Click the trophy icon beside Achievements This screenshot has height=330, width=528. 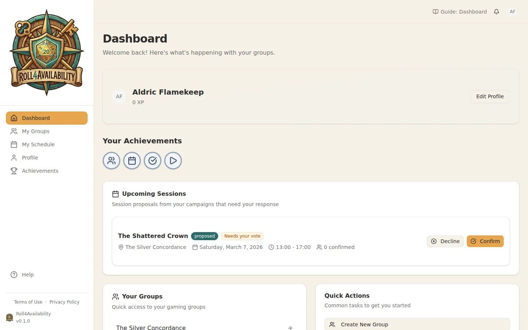click(x=14, y=170)
